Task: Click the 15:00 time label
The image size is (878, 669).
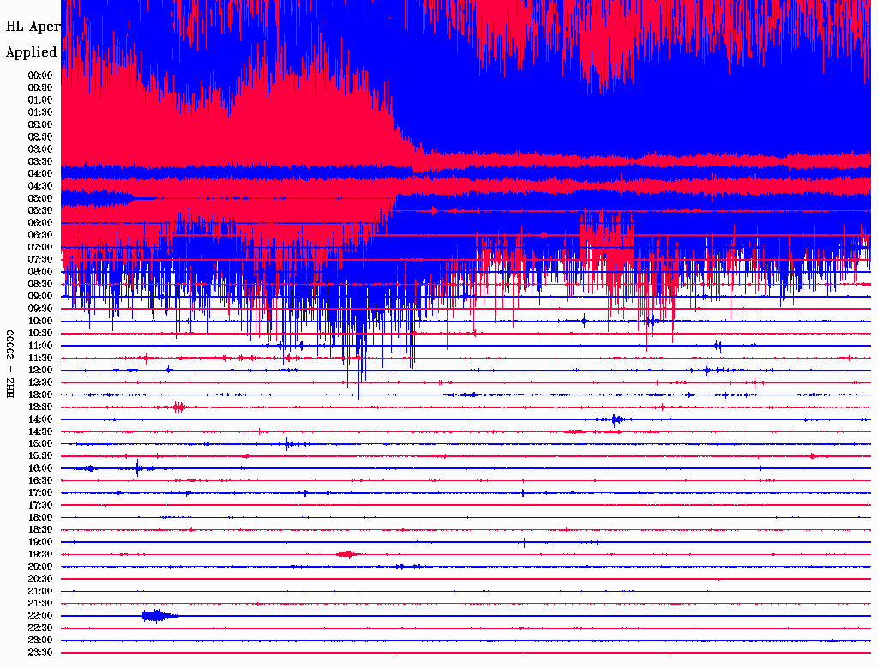Action: [40, 444]
